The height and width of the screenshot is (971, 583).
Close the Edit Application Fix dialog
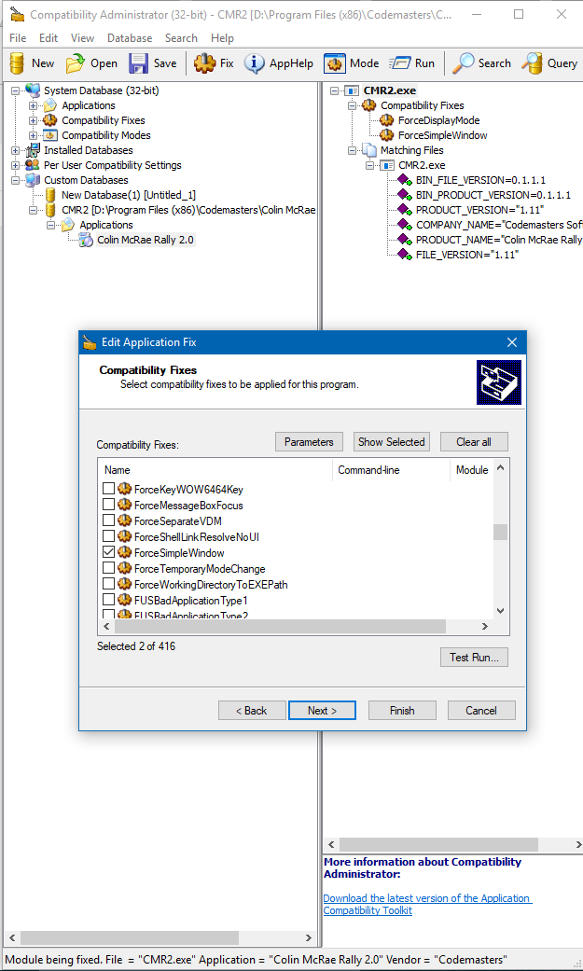point(512,342)
